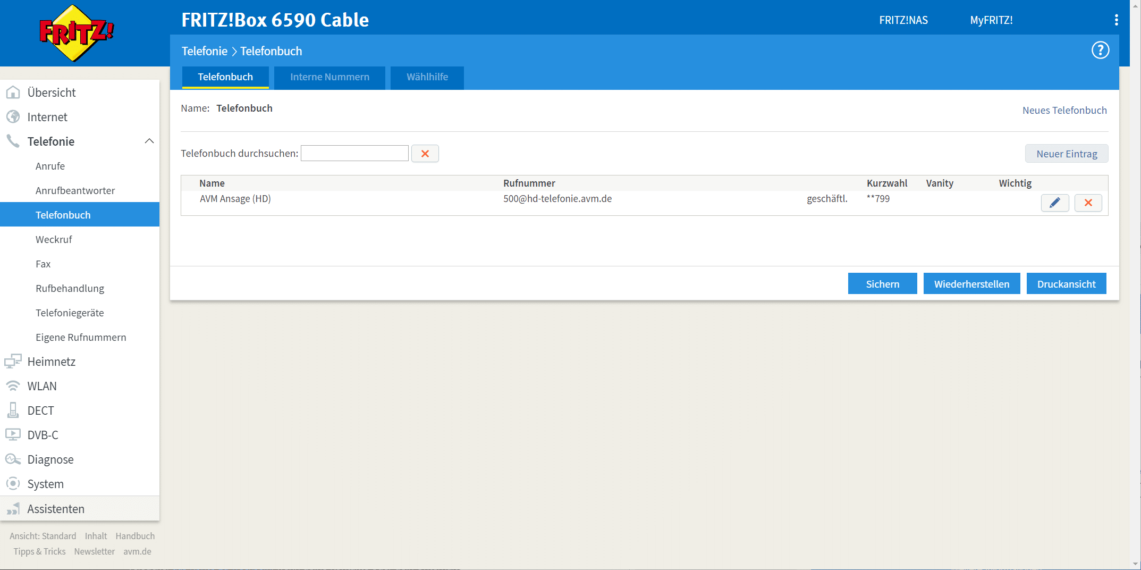Screen dimensions: 1141x570
Task: Open Übersicht via the home icon
Action: pyautogui.click(x=13, y=93)
